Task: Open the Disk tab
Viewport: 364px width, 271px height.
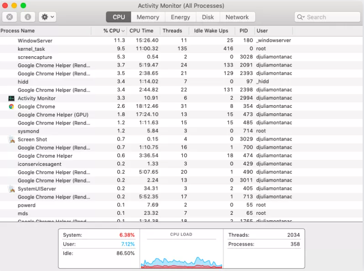Action: pyautogui.click(x=208, y=17)
